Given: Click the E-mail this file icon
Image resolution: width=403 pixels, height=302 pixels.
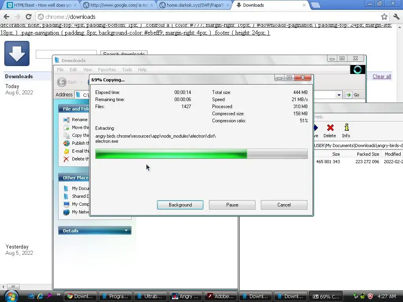Looking at the screenshot, I should [x=67, y=151].
